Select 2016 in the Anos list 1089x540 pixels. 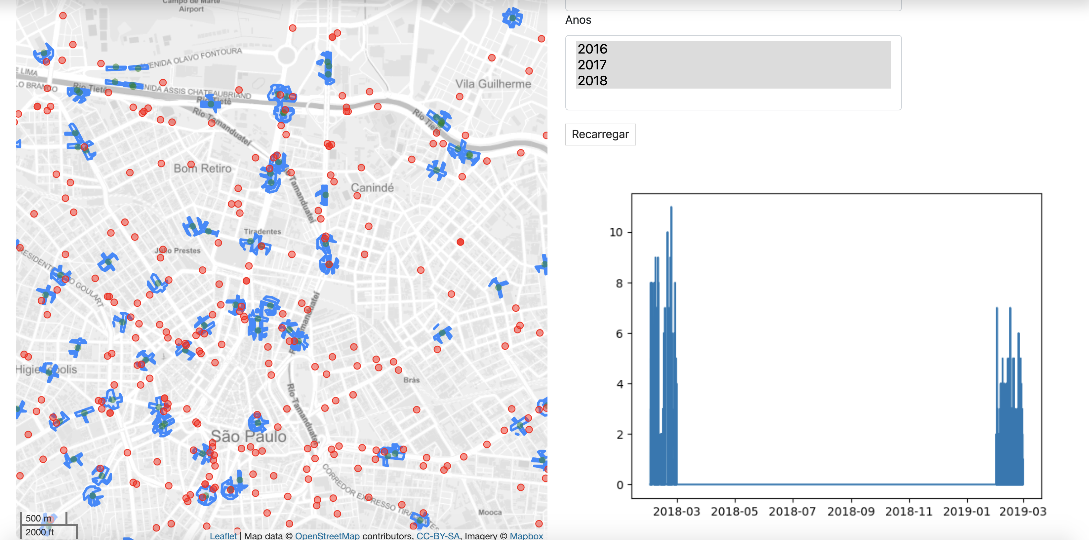pos(733,49)
